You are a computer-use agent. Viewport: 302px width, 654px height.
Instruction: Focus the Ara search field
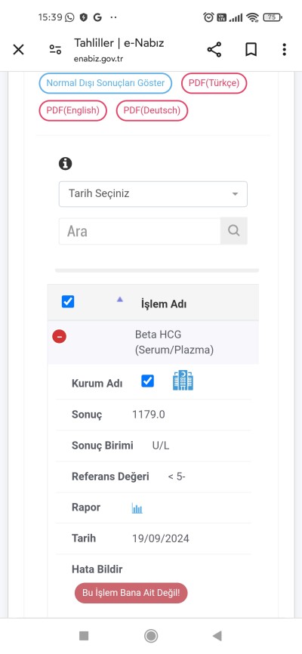coord(140,230)
